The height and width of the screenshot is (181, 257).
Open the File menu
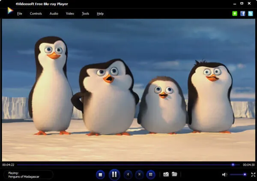[20, 14]
